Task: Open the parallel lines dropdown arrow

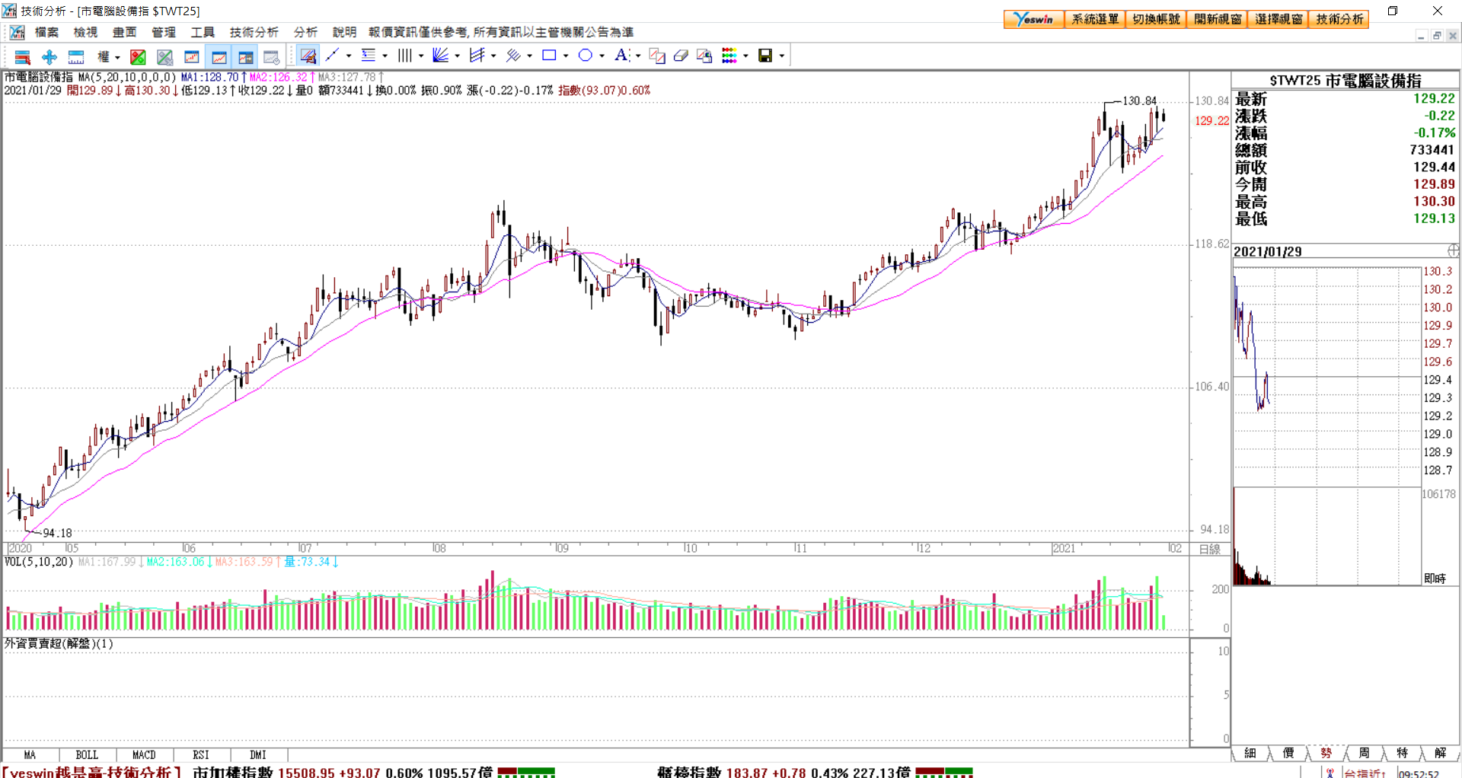Action: [530, 56]
